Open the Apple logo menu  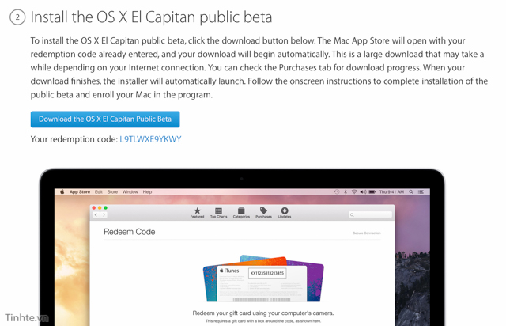tap(62, 192)
